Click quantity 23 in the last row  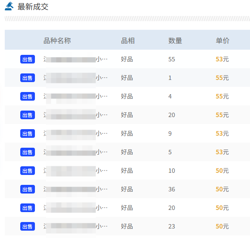tap(172, 226)
